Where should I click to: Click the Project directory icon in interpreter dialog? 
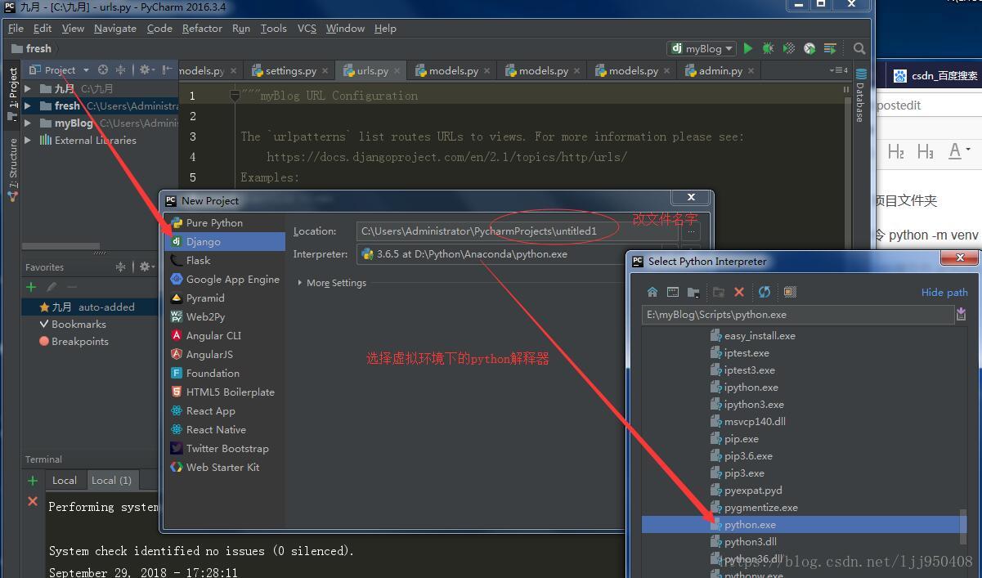693,292
